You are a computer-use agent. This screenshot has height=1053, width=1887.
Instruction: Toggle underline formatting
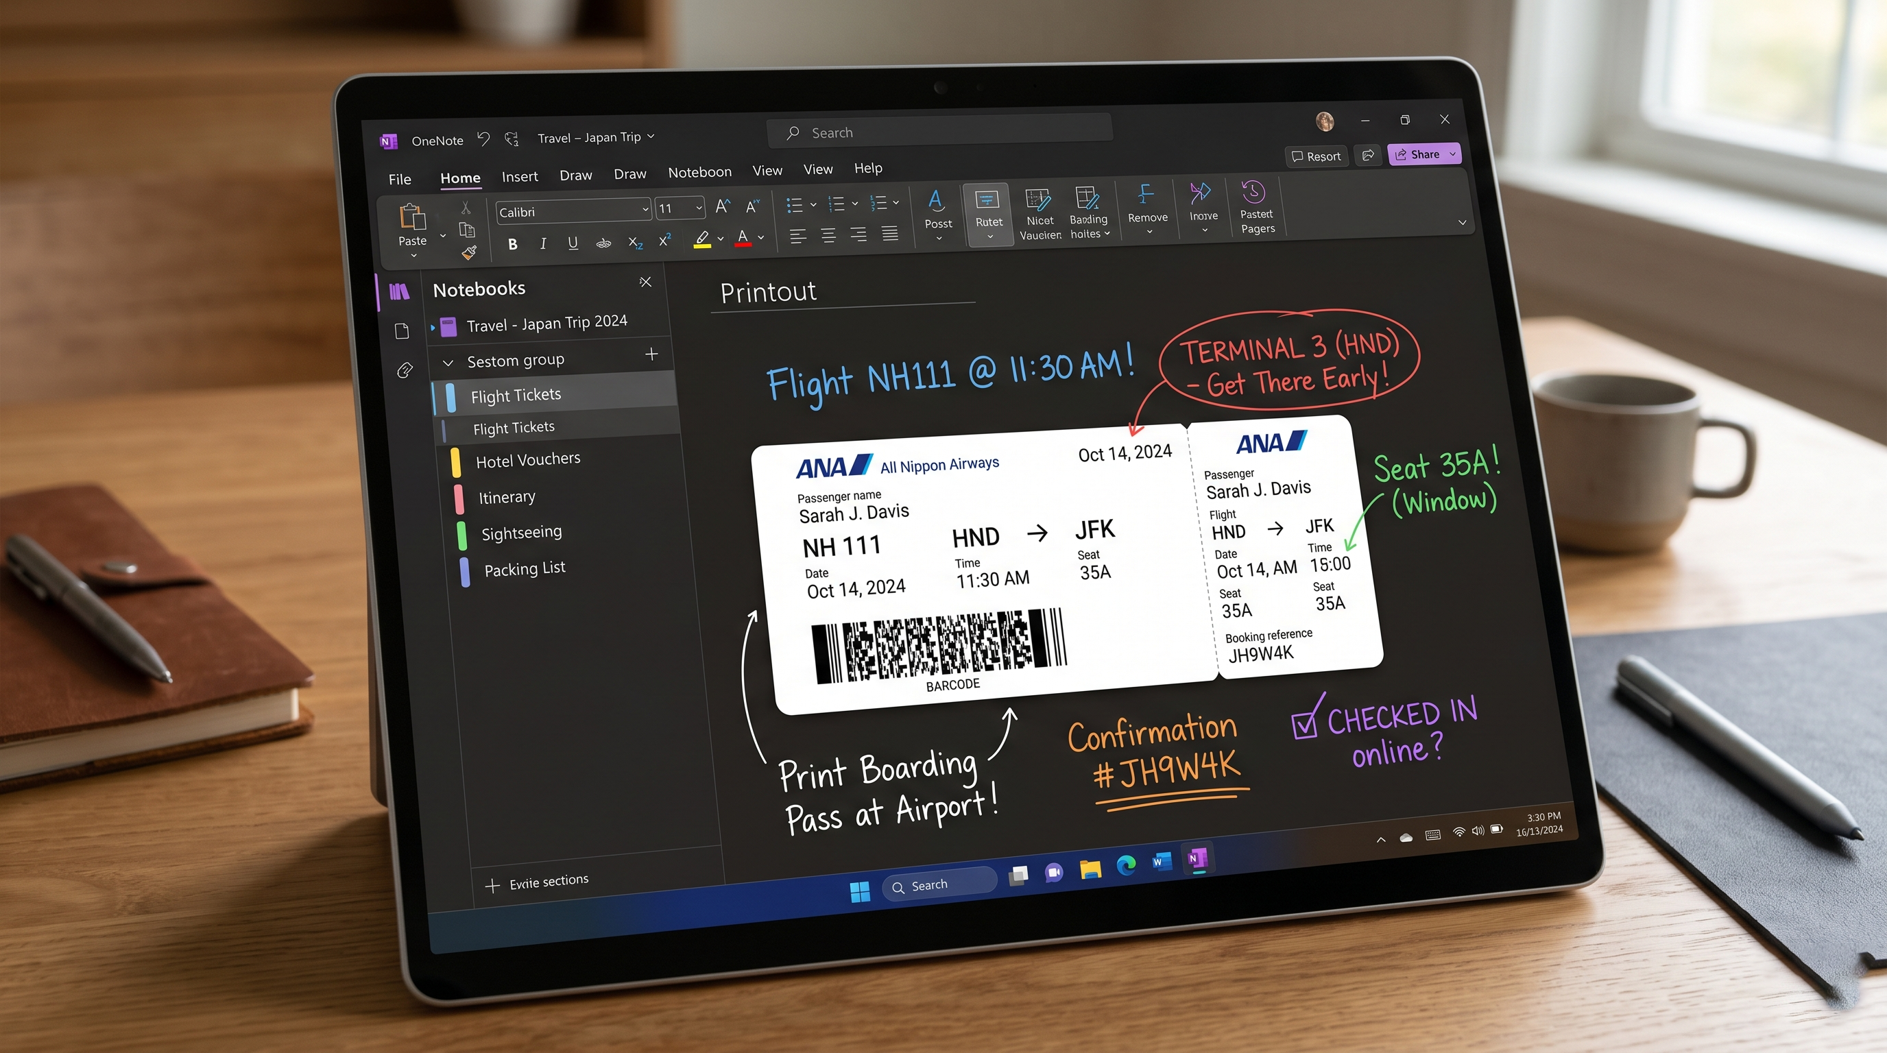tap(573, 243)
